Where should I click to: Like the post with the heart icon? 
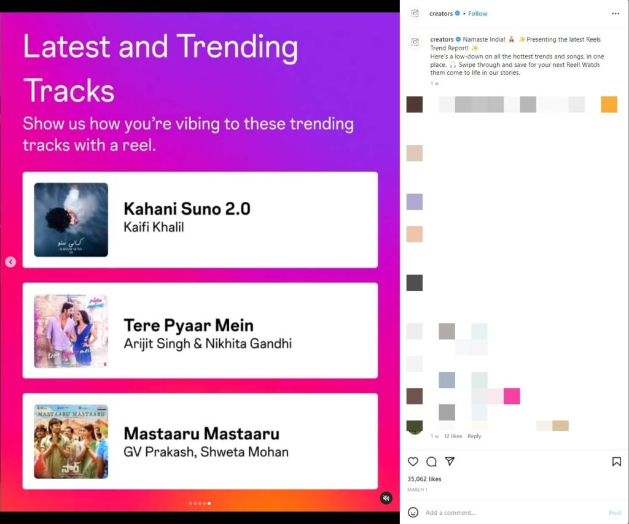coord(413,461)
